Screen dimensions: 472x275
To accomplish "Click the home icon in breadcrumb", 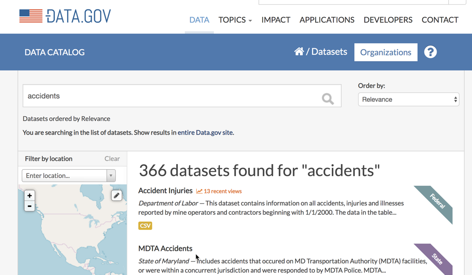I will pyautogui.click(x=299, y=52).
